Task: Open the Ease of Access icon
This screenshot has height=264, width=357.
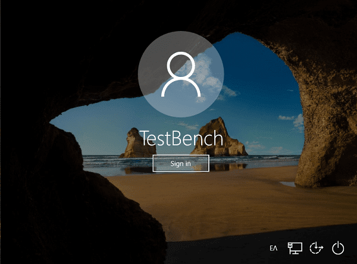Action: (x=317, y=248)
